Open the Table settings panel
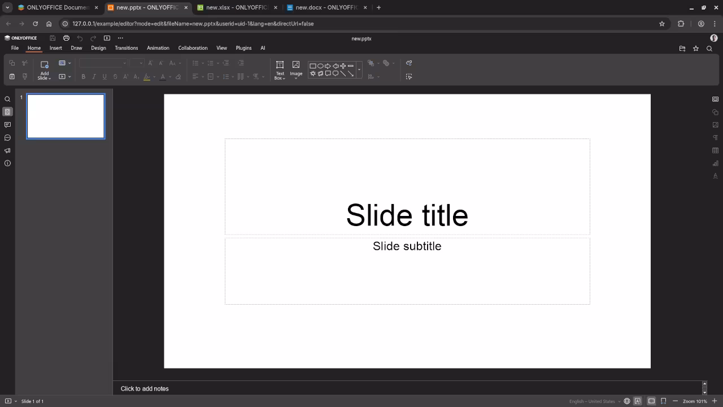Screen dimensions: 723x407 pyautogui.click(x=715, y=150)
